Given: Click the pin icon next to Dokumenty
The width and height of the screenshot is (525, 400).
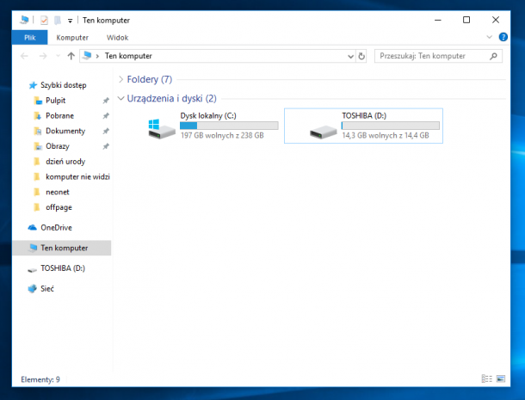Looking at the screenshot, I should tap(106, 131).
